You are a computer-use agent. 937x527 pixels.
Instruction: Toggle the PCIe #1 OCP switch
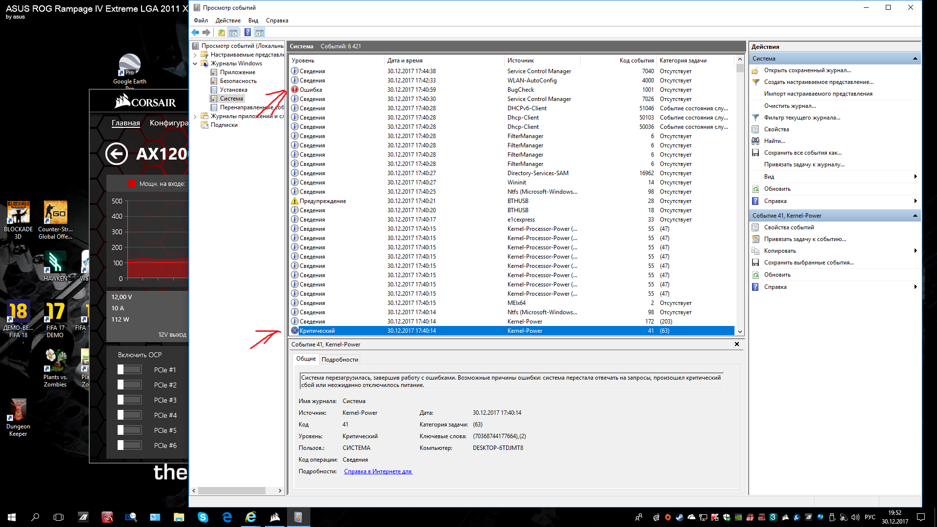(130, 370)
